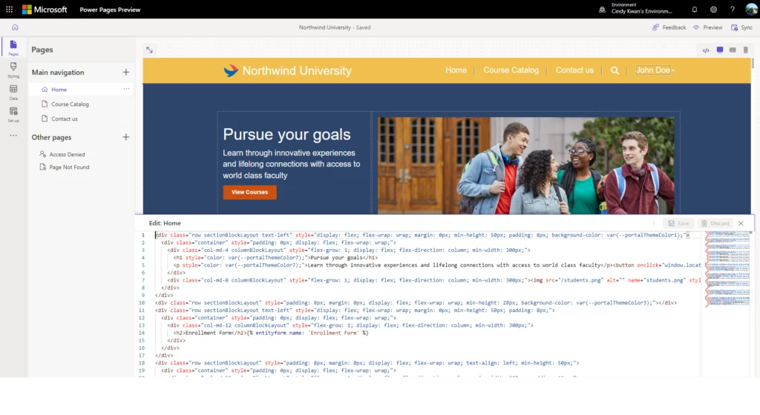Click Home in site header menu
760x415 pixels.
pyautogui.click(x=456, y=70)
